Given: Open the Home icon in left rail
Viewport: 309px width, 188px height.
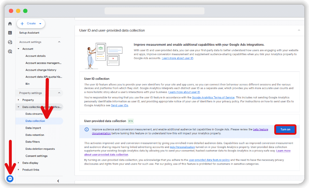Looking at the screenshot, I should pos(10,24).
